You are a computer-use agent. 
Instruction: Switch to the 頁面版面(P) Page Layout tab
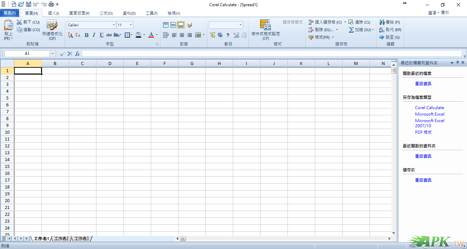point(79,13)
